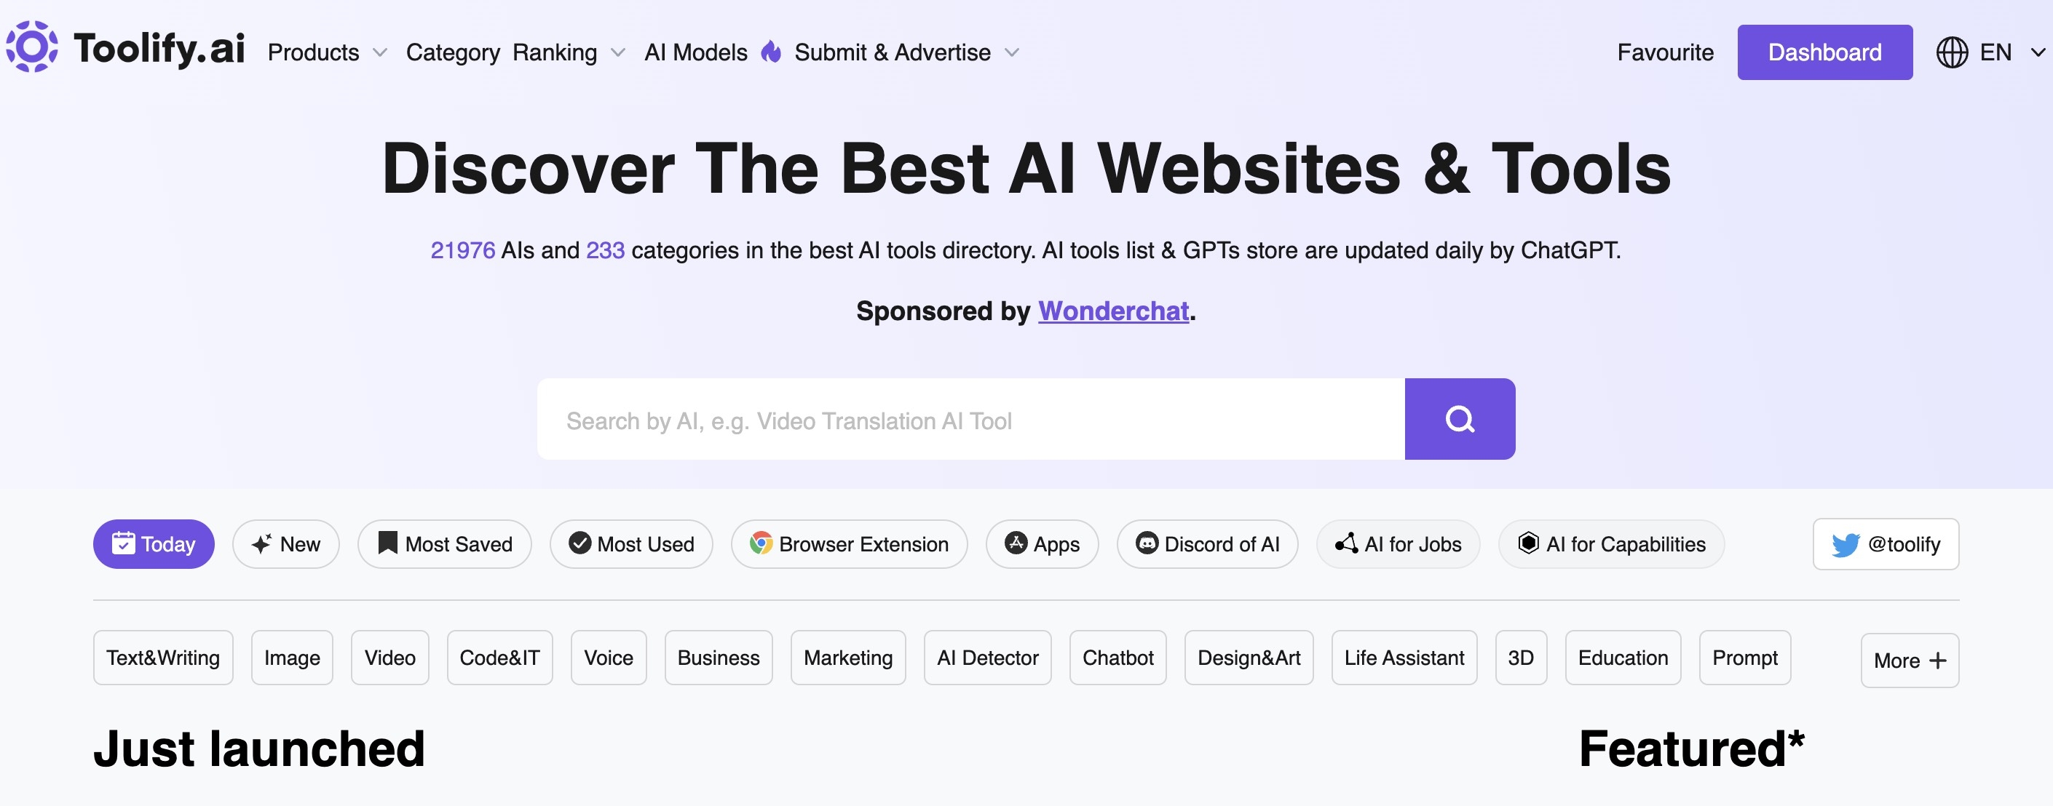2053x806 pixels.
Task: Expand the Products dropdown menu
Action: pos(327,52)
